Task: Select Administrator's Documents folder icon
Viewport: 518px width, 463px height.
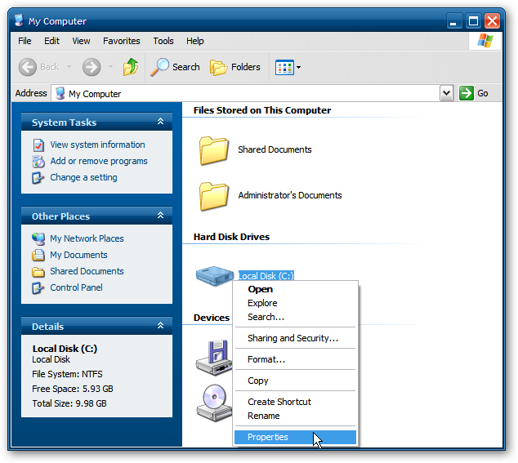Action: coord(214,196)
